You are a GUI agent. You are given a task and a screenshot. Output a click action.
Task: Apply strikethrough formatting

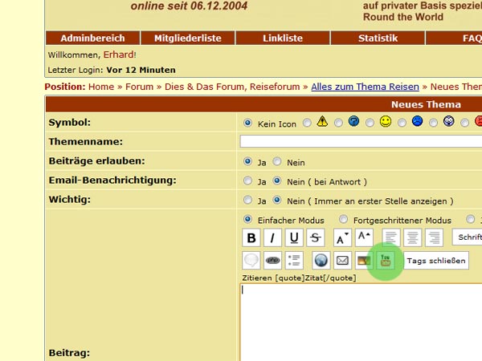[x=316, y=237]
